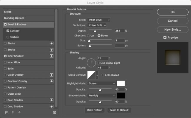The height and width of the screenshot is (118, 191).
Task: Click Reset to Default
Action: 119,110
